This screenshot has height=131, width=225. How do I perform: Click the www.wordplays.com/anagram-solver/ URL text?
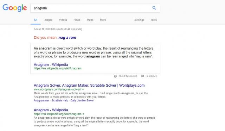pyautogui.click(x=57, y=89)
